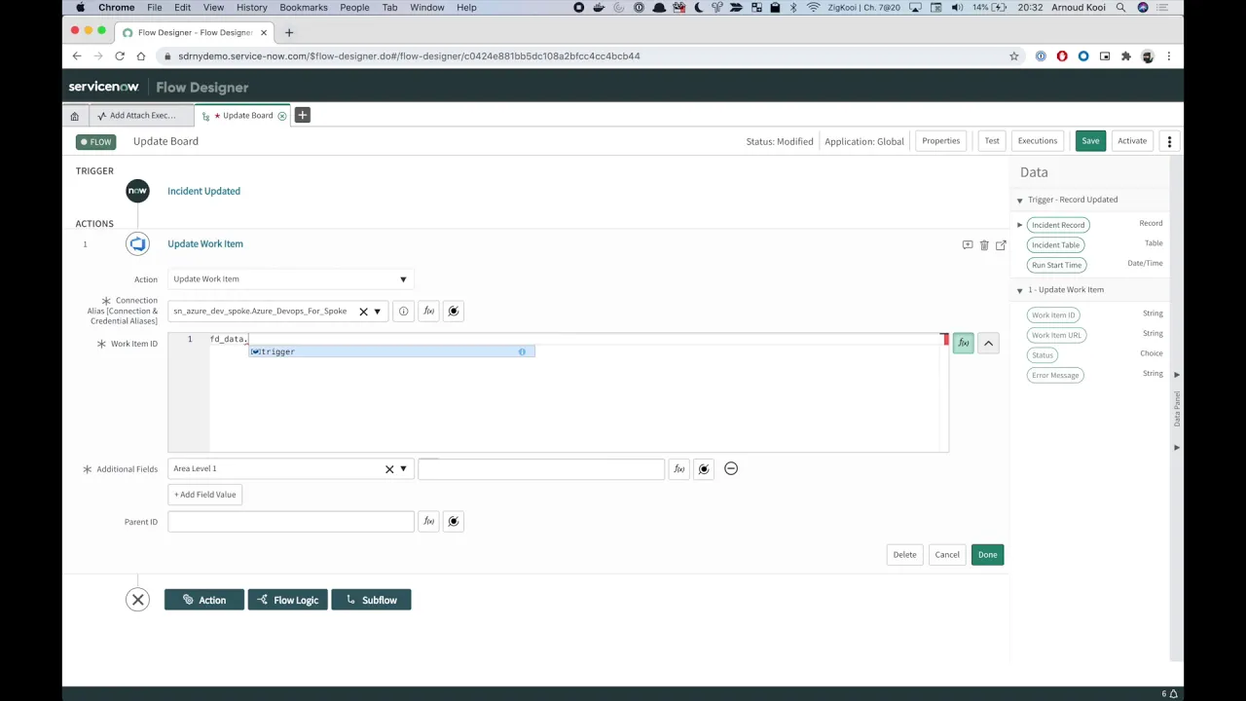Clear the Connection Alias using the X

pyautogui.click(x=363, y=311)
